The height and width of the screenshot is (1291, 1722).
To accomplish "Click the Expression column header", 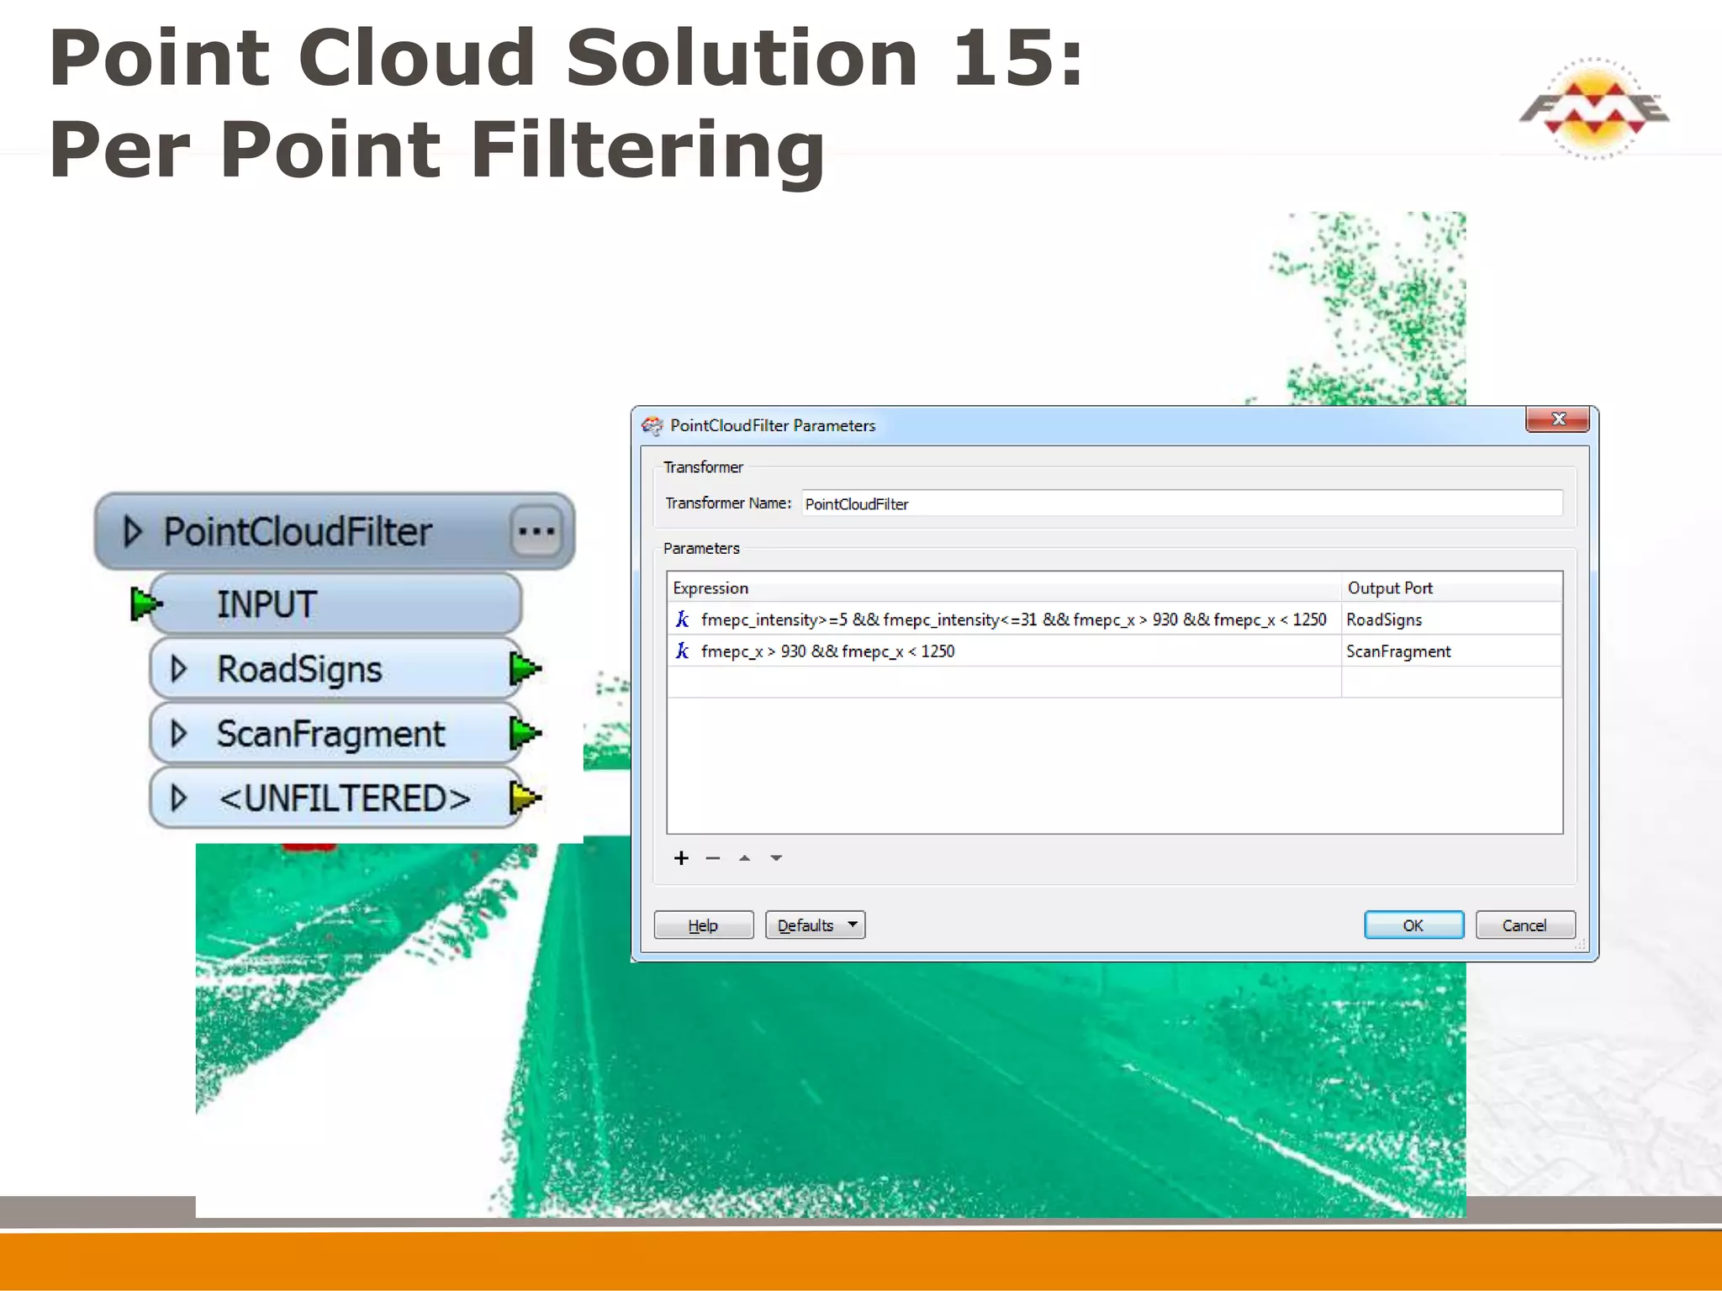I will click(1004, 588).
